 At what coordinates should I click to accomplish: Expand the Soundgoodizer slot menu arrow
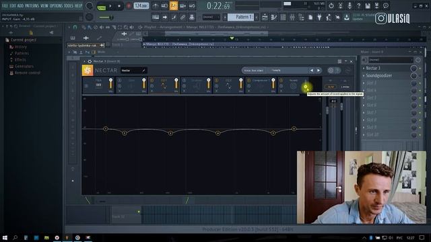[x=364, y=75]
